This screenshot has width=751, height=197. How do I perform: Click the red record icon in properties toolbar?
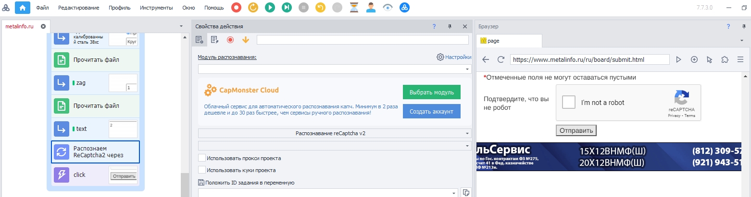(x=230, y=40)
